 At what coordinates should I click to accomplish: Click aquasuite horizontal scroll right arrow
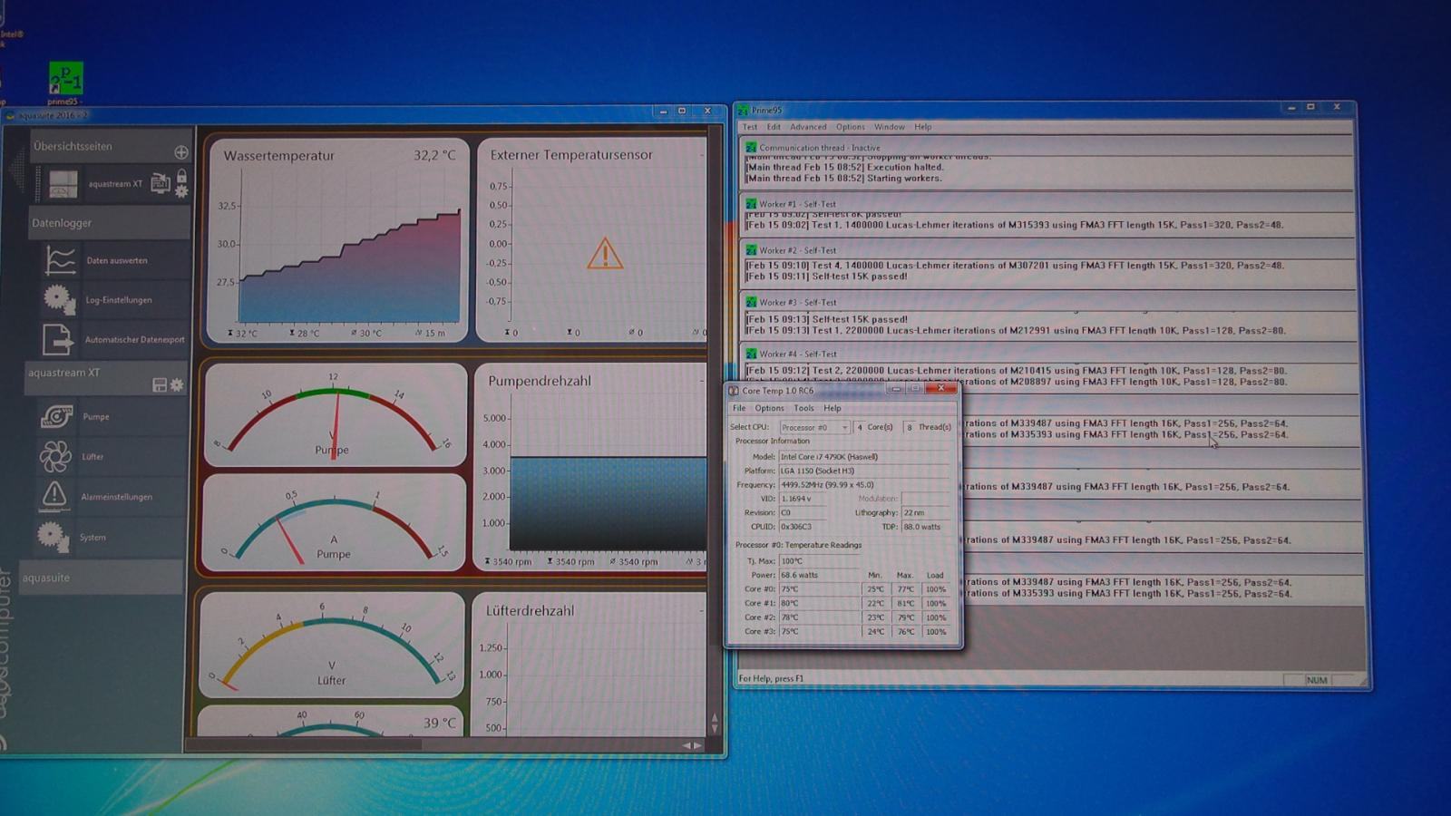tap(697, 745)
